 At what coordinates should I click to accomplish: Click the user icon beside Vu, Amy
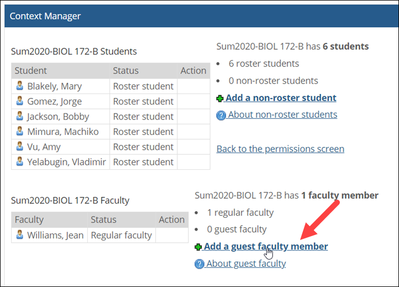(x=19, y=147)
